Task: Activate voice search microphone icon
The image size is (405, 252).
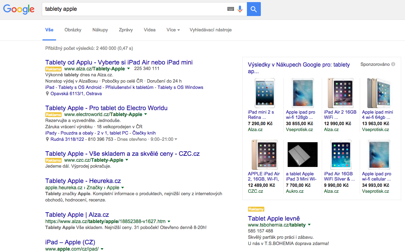Action: (x=240, y=9)
